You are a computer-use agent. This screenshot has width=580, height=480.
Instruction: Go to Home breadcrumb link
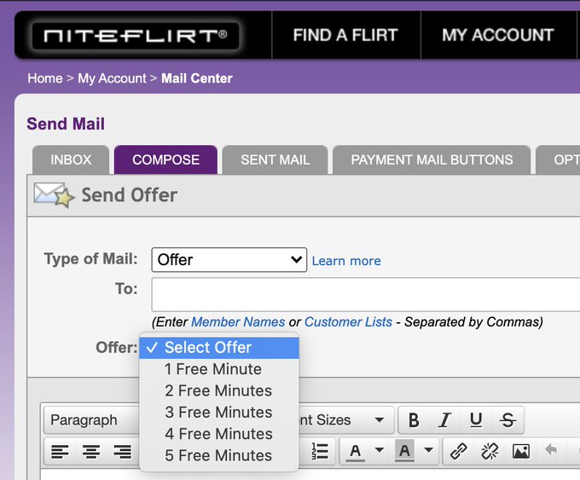pos(45,78)
